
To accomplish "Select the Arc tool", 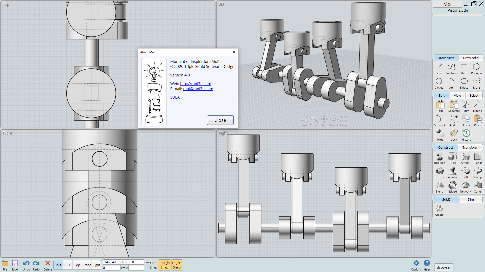I will [x=451, y=83].
